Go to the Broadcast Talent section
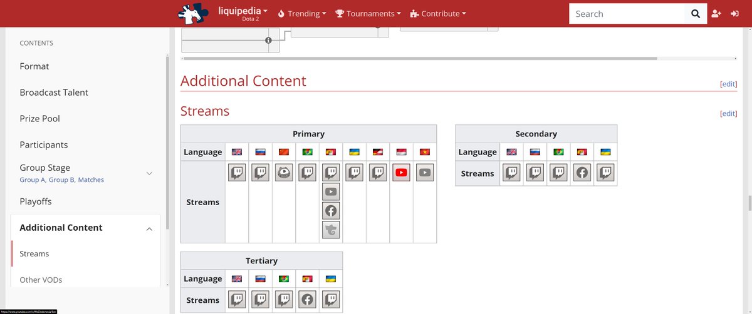The width and height of the screenshot is (752, 314). click(54, 93)
